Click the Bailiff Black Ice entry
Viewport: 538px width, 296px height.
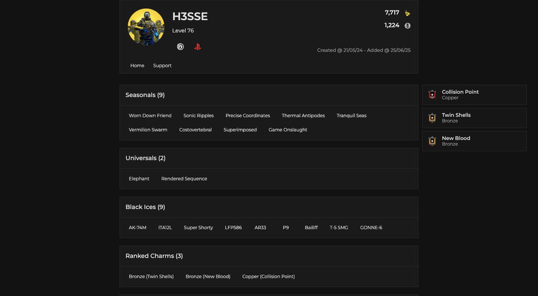[x=311, y=227]
